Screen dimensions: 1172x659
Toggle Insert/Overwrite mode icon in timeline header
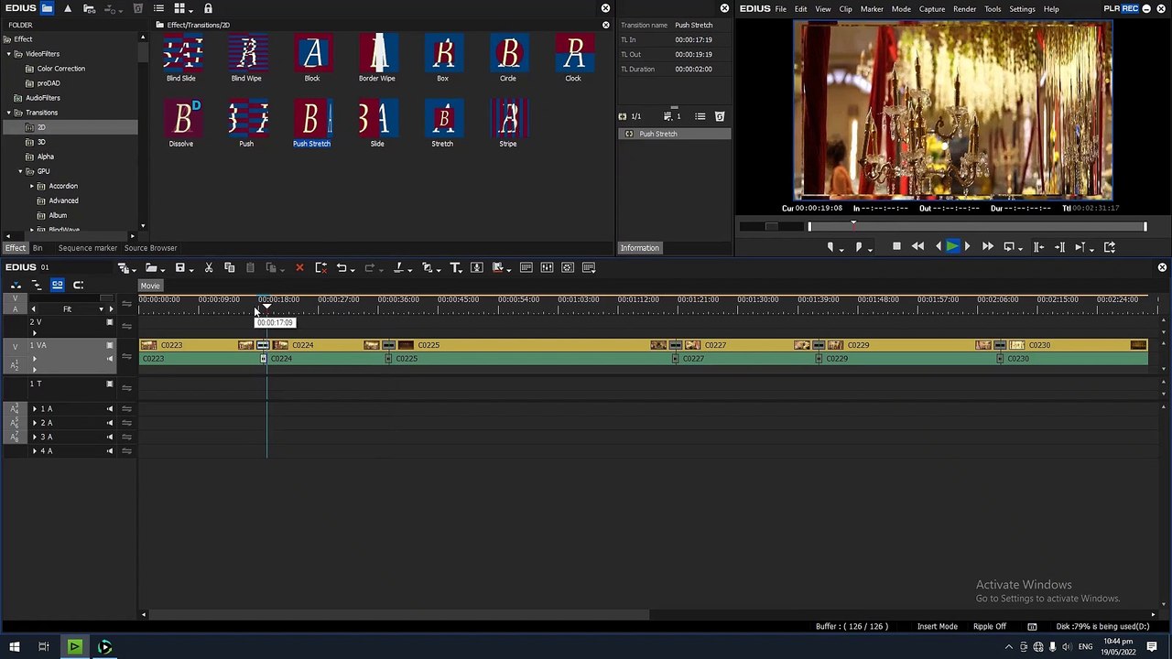tap(16, 285)
